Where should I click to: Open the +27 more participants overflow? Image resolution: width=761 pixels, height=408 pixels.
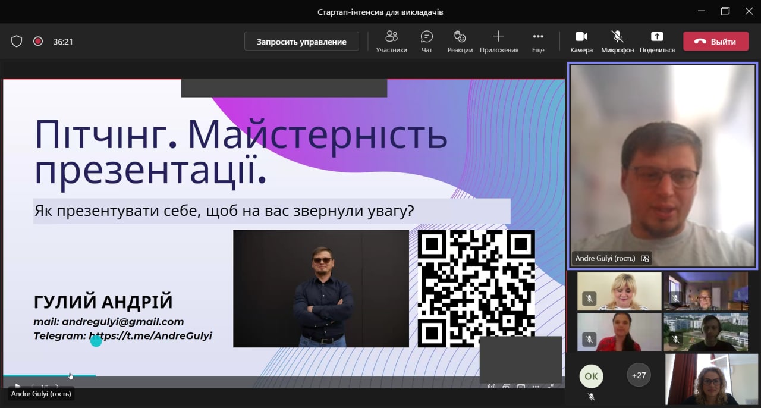coord(639,375)
